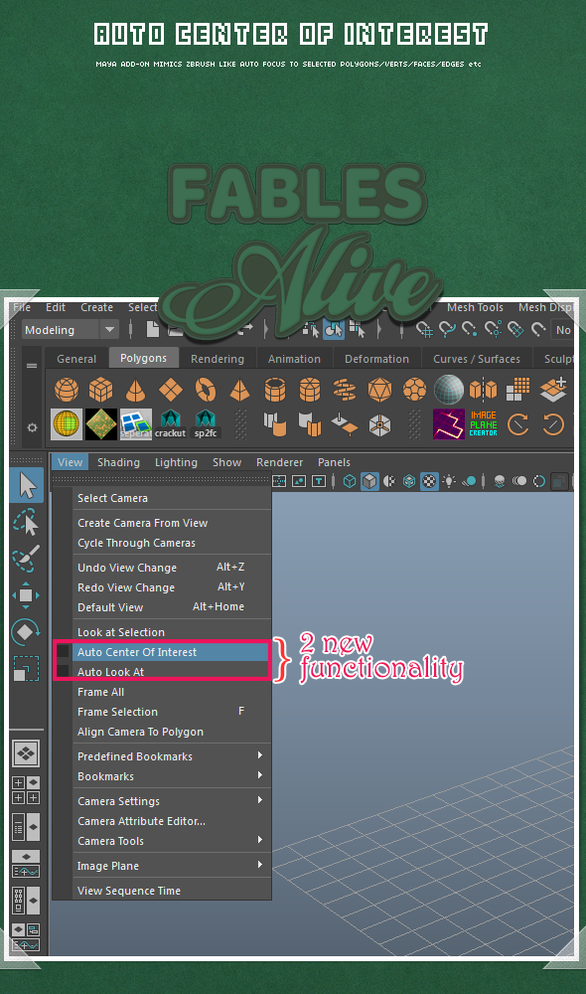Create a polygon sphere from the shelf
This screenshot has width=586, height=994.
67,390
